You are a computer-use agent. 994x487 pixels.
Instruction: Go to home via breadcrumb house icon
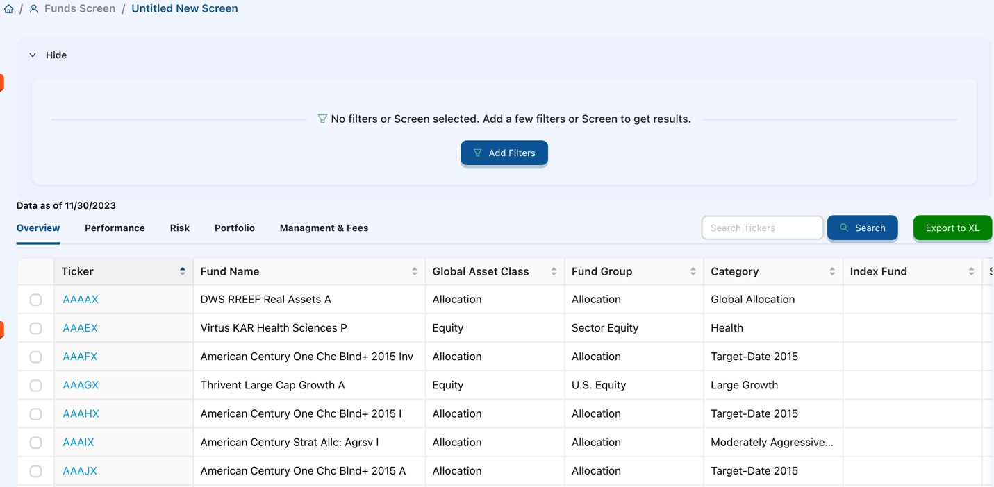pos(8,9)
